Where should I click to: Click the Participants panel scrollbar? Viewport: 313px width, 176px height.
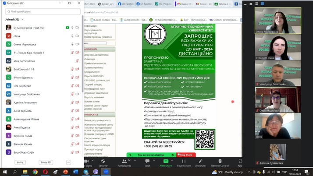coord(83,54)
